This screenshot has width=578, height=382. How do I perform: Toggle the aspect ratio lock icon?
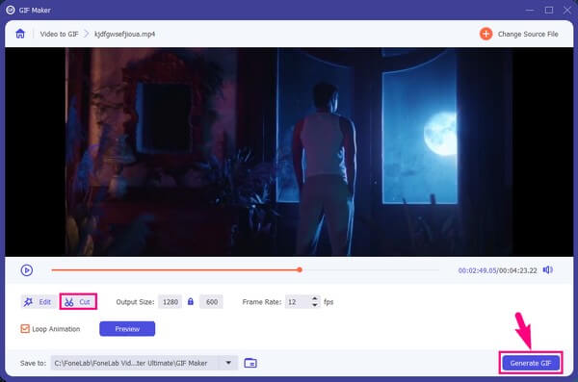191,302
